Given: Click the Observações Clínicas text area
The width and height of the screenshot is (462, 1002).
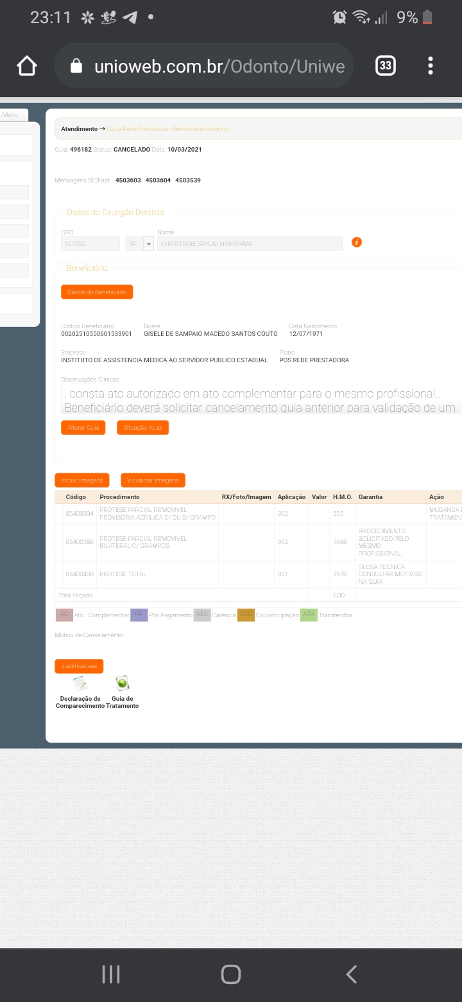Looking at the screenshot, I should point(261,399).
